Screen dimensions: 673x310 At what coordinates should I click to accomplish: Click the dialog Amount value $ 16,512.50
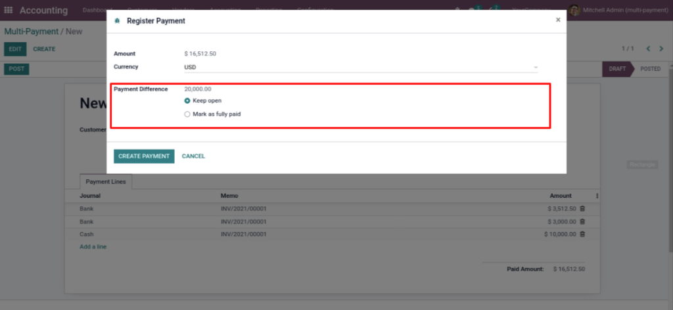pos(200,54)
